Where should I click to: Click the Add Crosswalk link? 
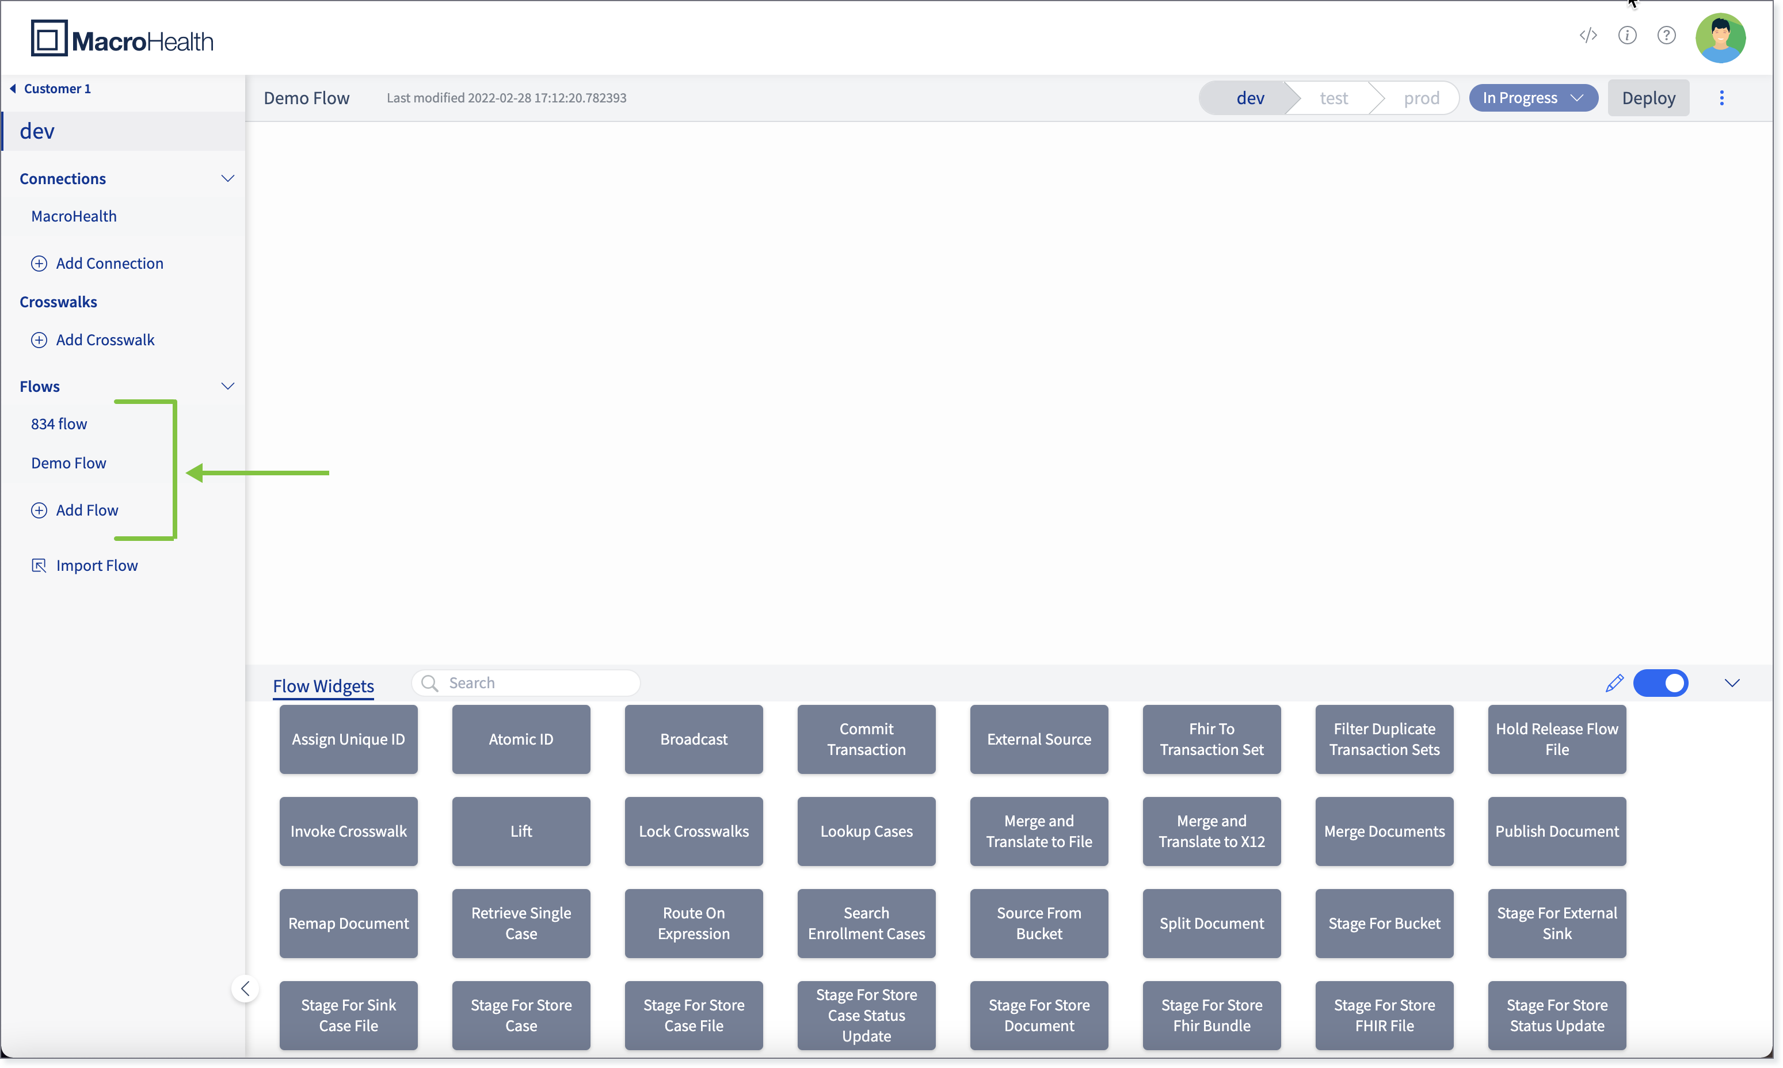(x=105, y=340)
